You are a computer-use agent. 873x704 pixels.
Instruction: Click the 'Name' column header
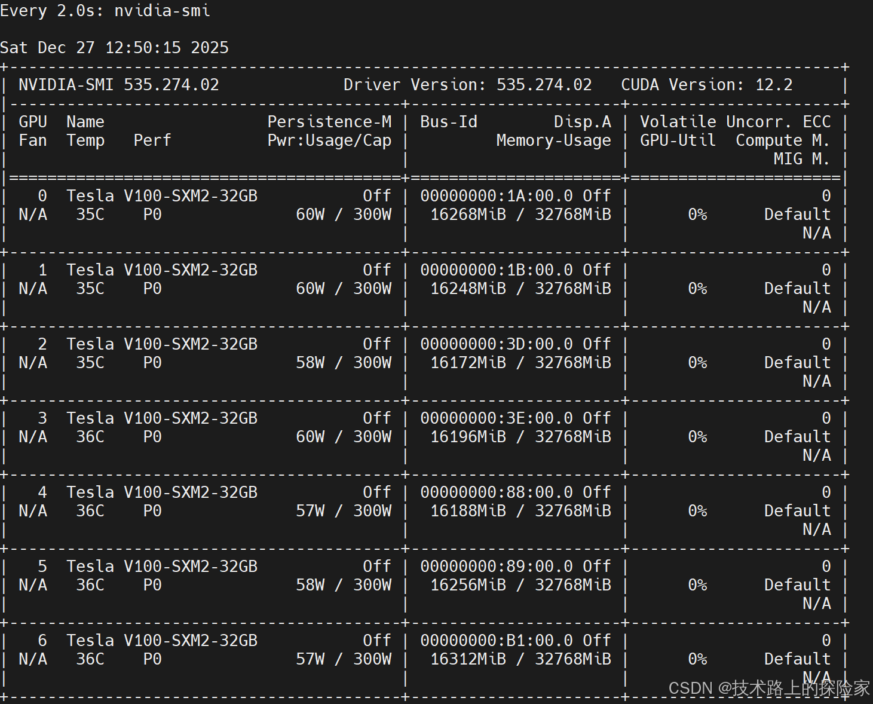[85, 122]
